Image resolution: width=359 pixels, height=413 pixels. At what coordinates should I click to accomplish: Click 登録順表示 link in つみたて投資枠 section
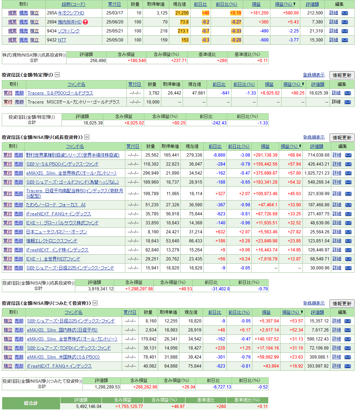click(x=314, y=303)
